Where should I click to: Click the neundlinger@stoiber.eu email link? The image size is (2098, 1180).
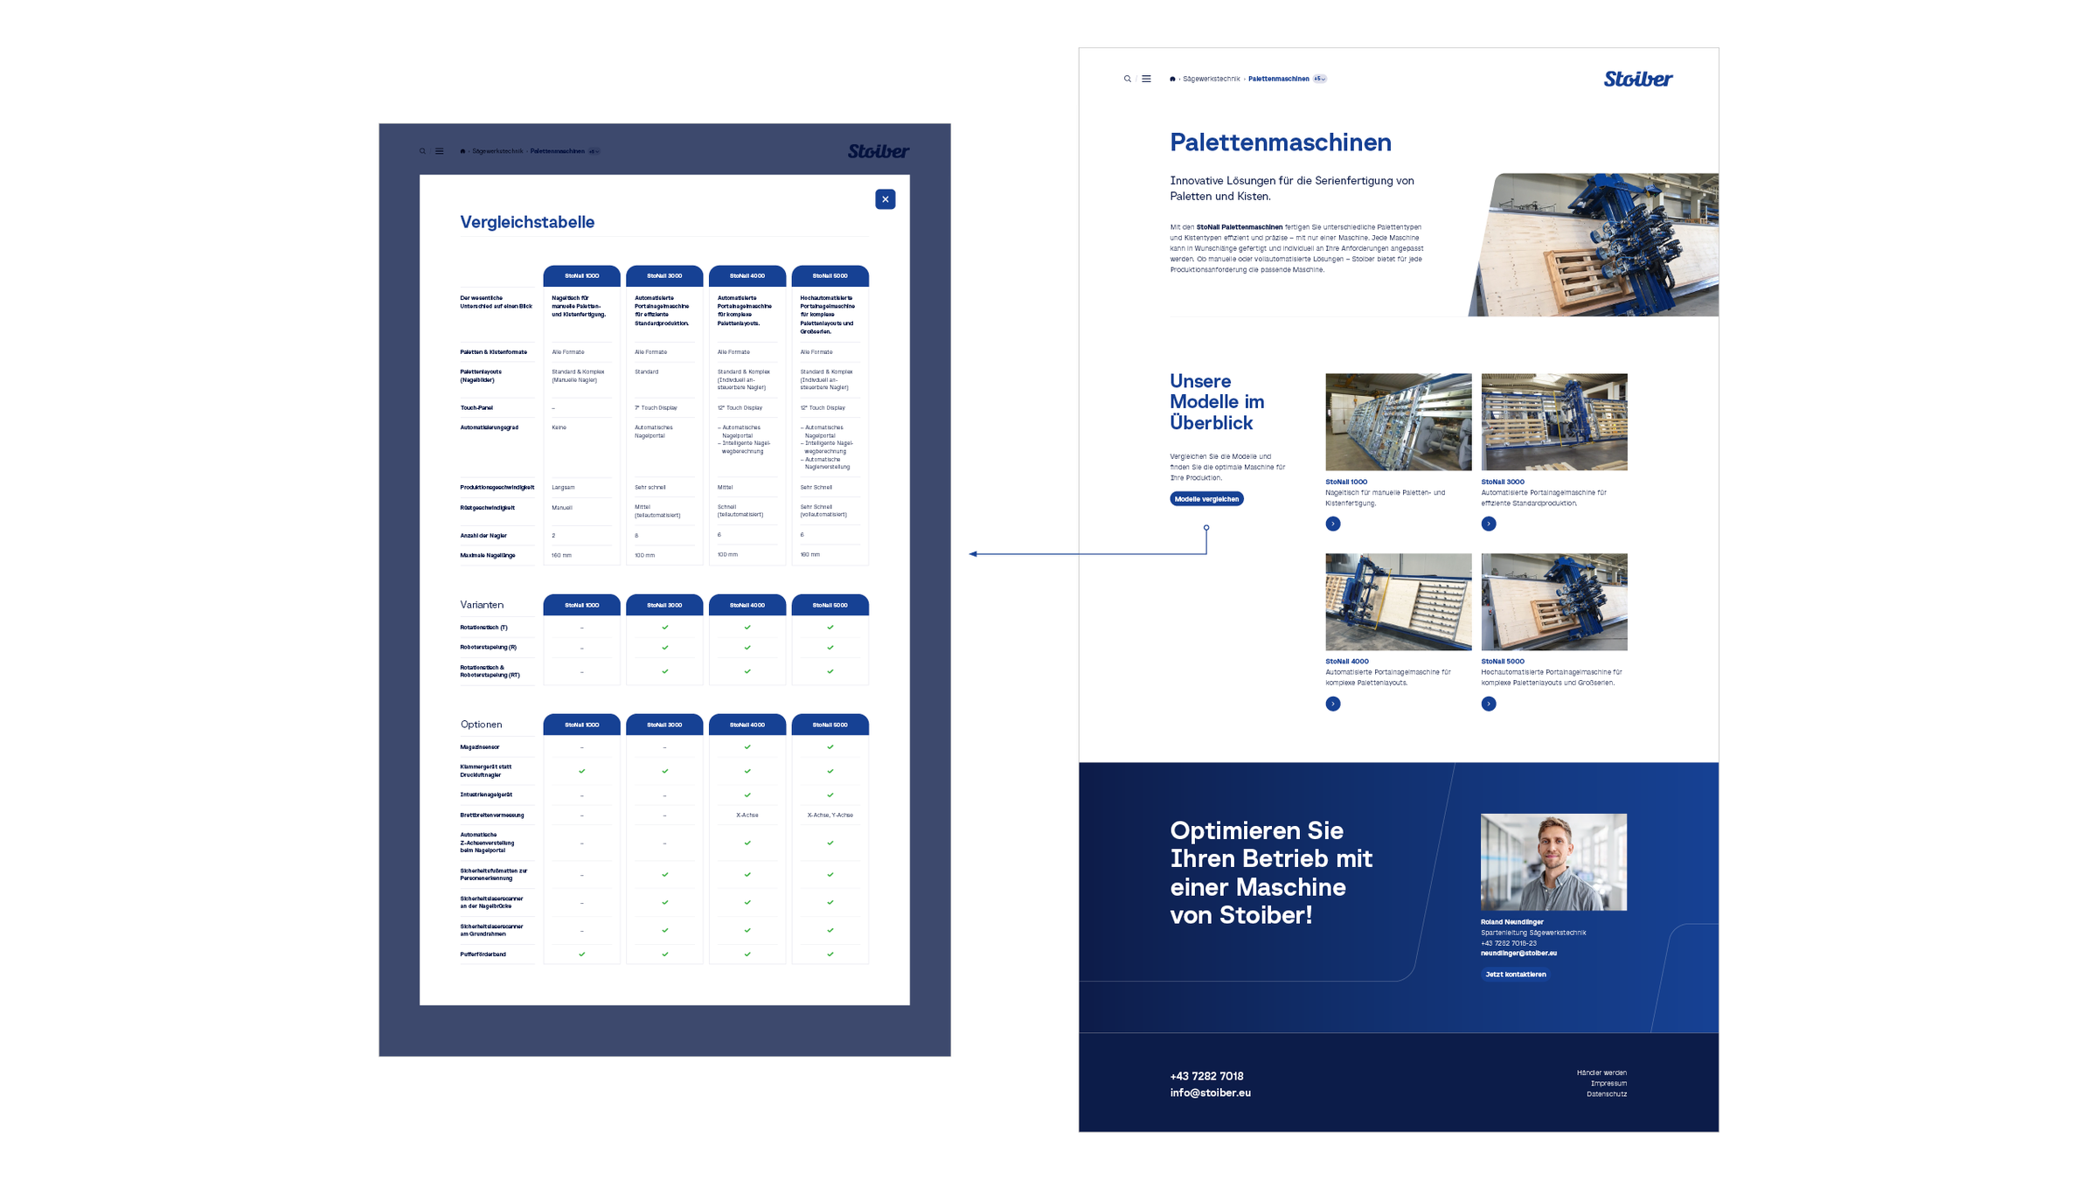click(1518, 954)
